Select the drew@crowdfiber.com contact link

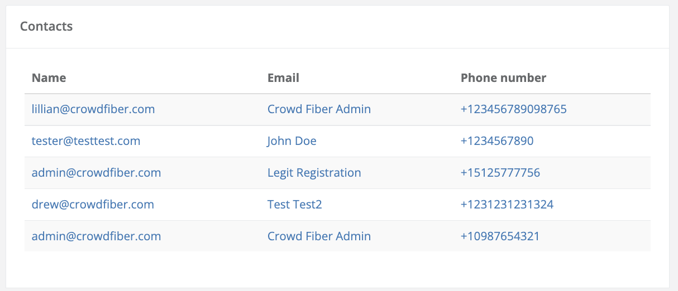(93, 205)
